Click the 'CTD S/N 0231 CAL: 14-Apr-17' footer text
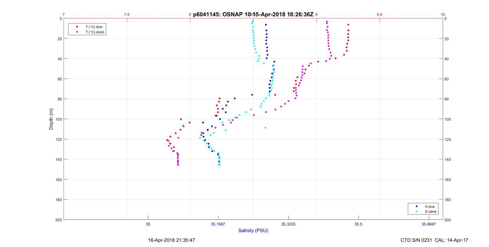 (x=434, y=240)
